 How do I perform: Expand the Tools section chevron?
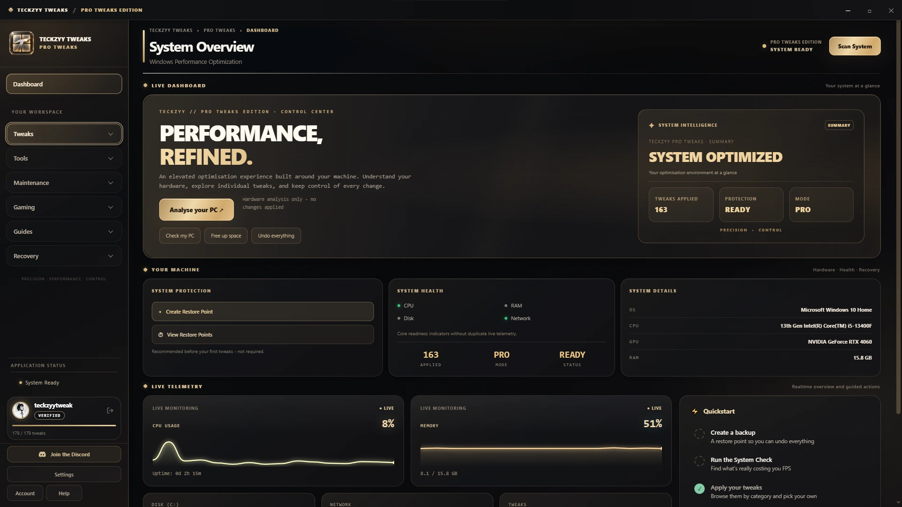pos(110,159)
